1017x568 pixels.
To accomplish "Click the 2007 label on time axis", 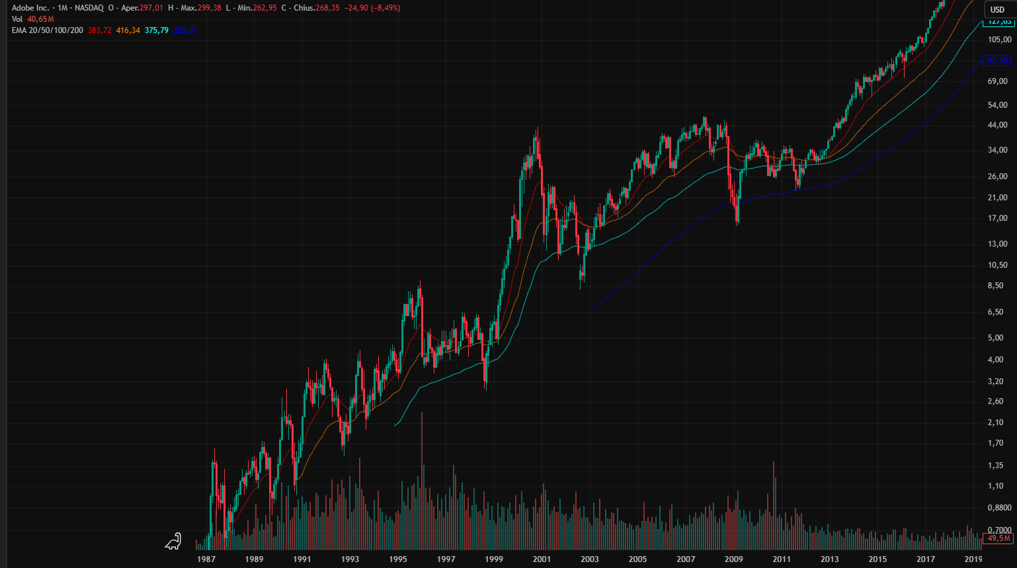I will pyautogui.click(x=686, y=559).
